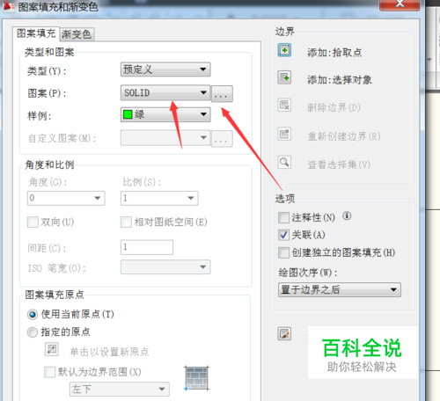Enable the 注释性(N) checkbox
Image resolution: width=440 pixels, height=401 pixels.
pyautogui.click(x=283, y=218)
